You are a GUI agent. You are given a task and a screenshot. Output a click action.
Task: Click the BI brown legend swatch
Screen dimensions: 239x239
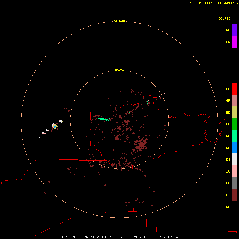(234, 195)
